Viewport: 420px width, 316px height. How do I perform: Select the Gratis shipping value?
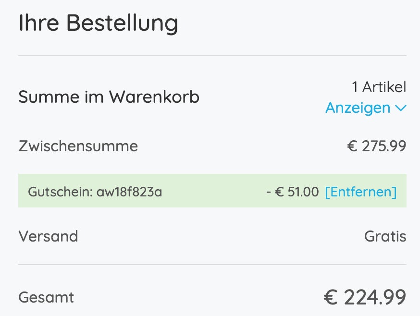385,236
